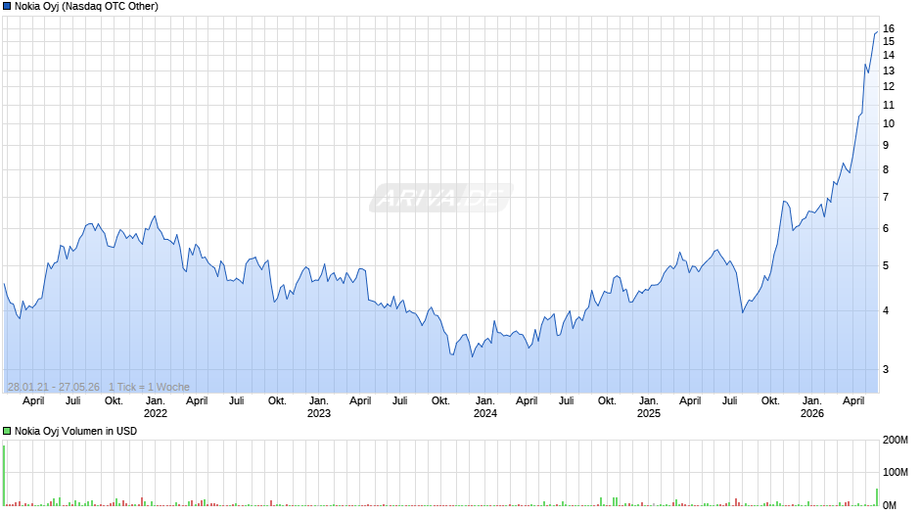Click the '7' price axis label
Image resolution: width=920 pixels, height=515 pixels.
[886, 198]
